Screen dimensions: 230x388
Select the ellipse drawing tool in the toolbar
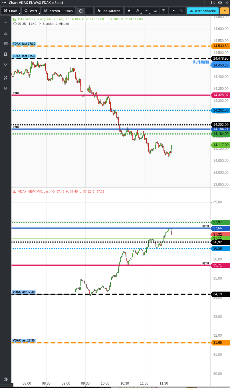pyautogui.click(x=155, y=11)
